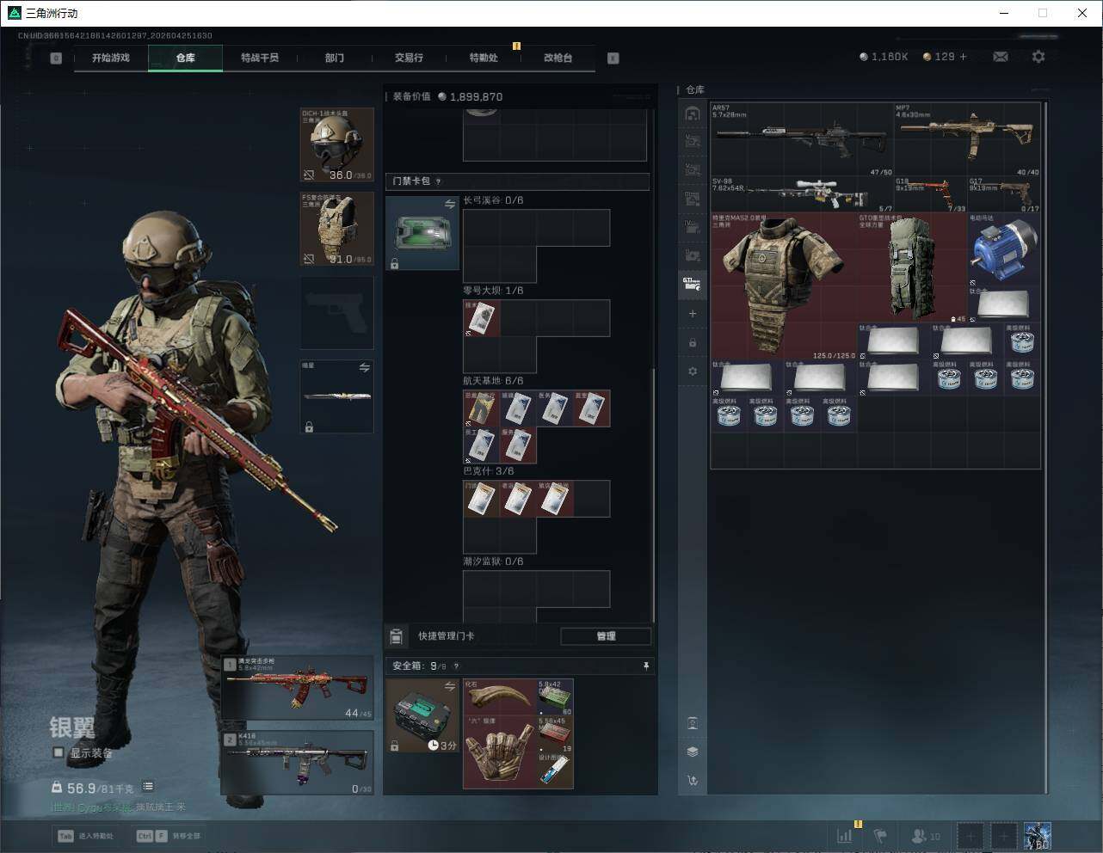Click the 航天基地 6/6 label
The height and width of the screenshot is (853, 1103).
[x=493, y=381]
